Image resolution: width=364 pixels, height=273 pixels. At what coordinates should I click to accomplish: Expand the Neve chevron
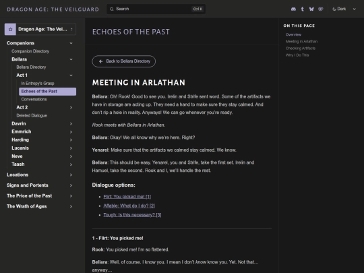(71, 156)
